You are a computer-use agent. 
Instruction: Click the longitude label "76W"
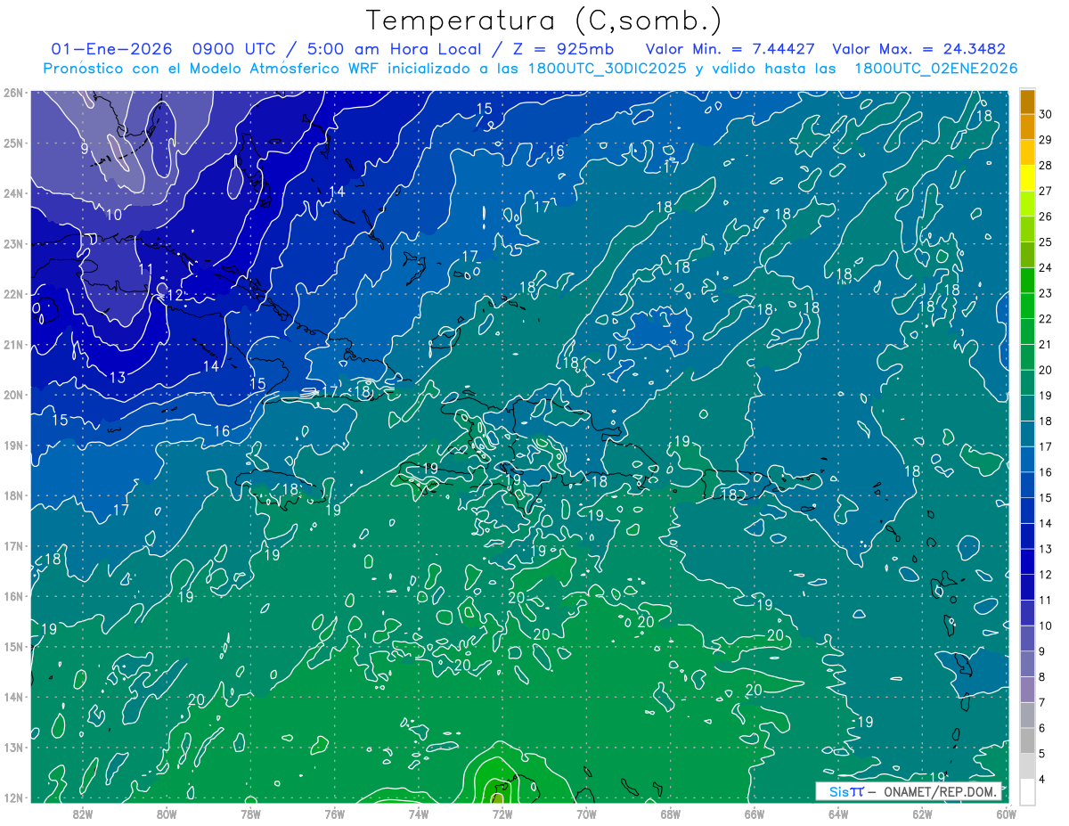(x=334, y=814)
